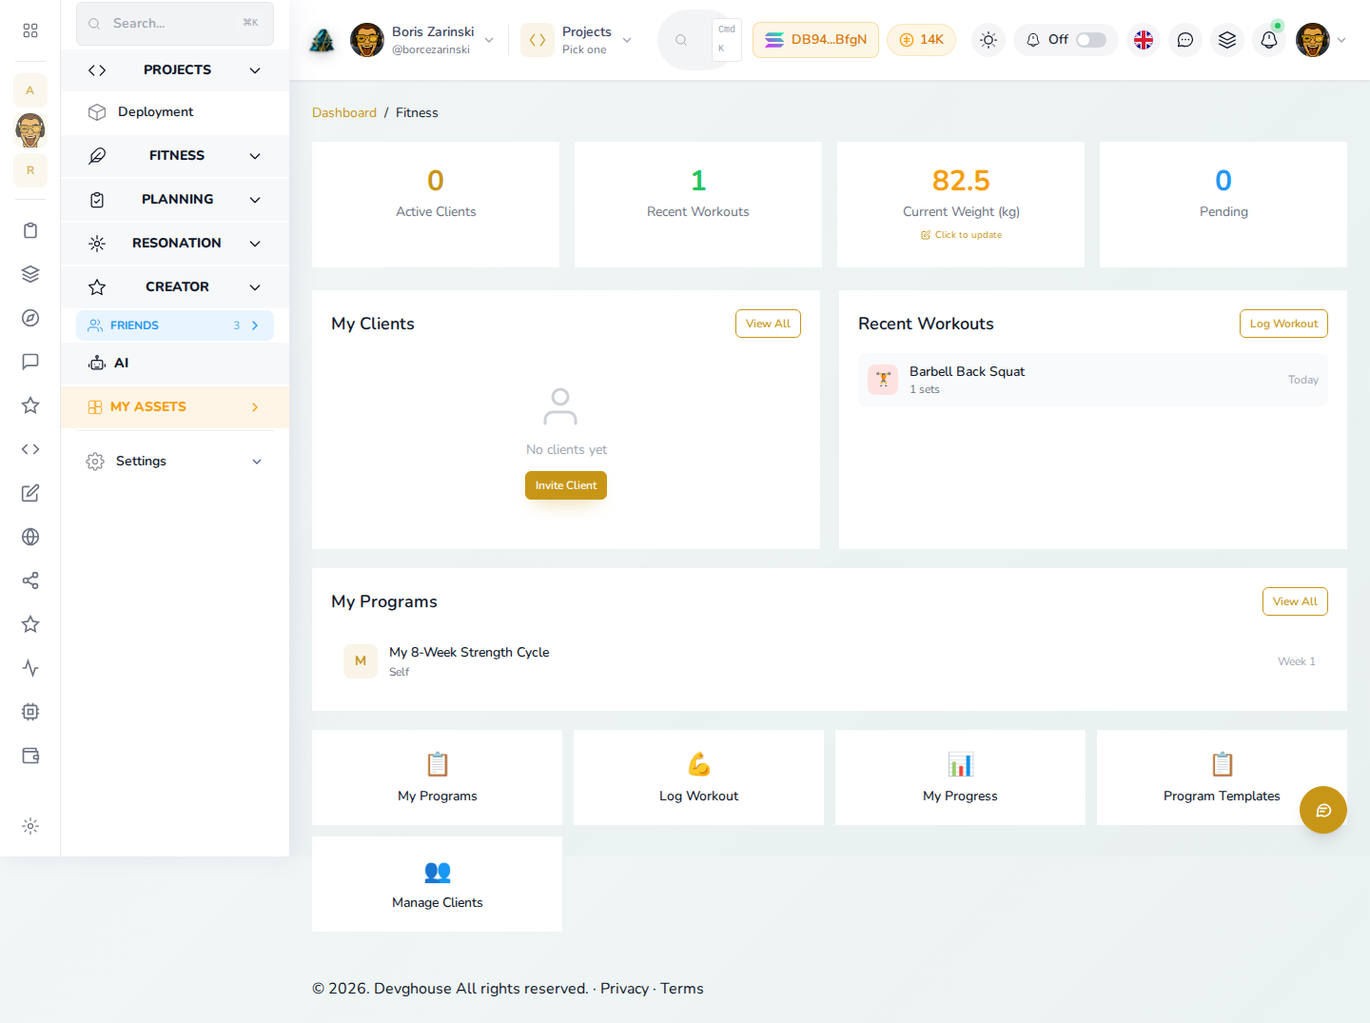Expand the PROJECTS sidebar section
Viewport: 1370px width, 1023px height.
pos(175,69)
